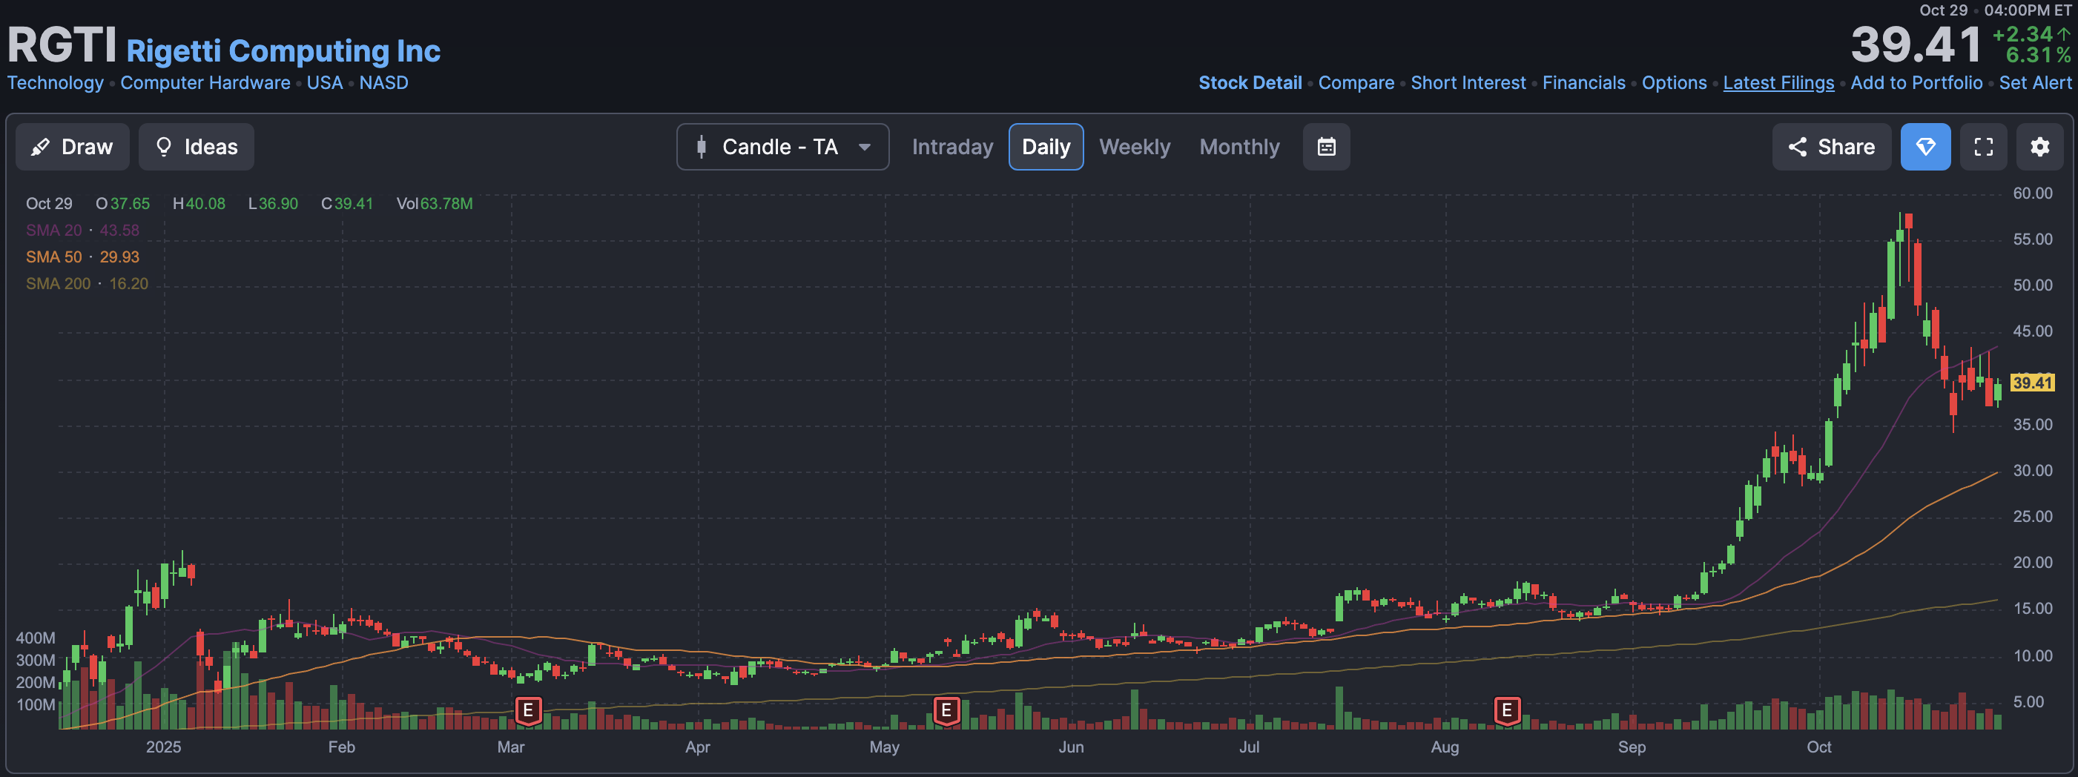The image size is (2078, 777).
Task: Open the Stock Detail link
Action: [x=1250, y=83]
